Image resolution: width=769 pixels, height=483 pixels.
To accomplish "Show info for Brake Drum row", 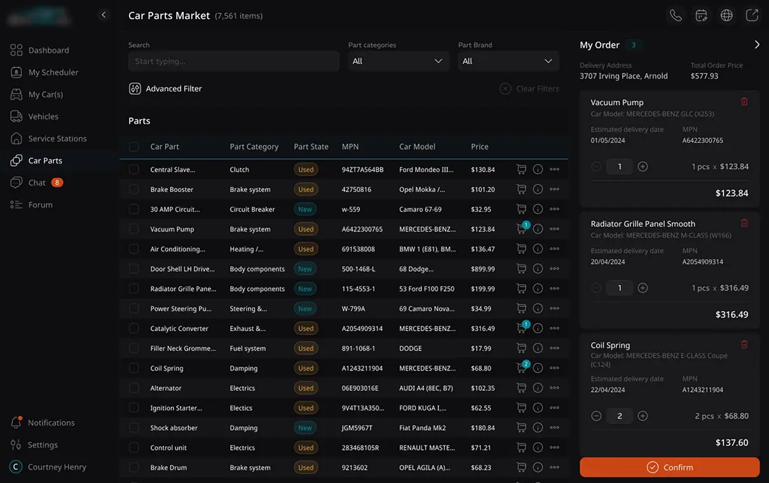I will click(538, 467).
